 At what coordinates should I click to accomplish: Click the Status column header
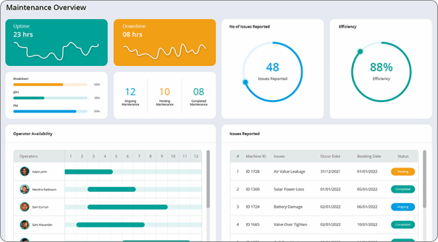point(403,156)
